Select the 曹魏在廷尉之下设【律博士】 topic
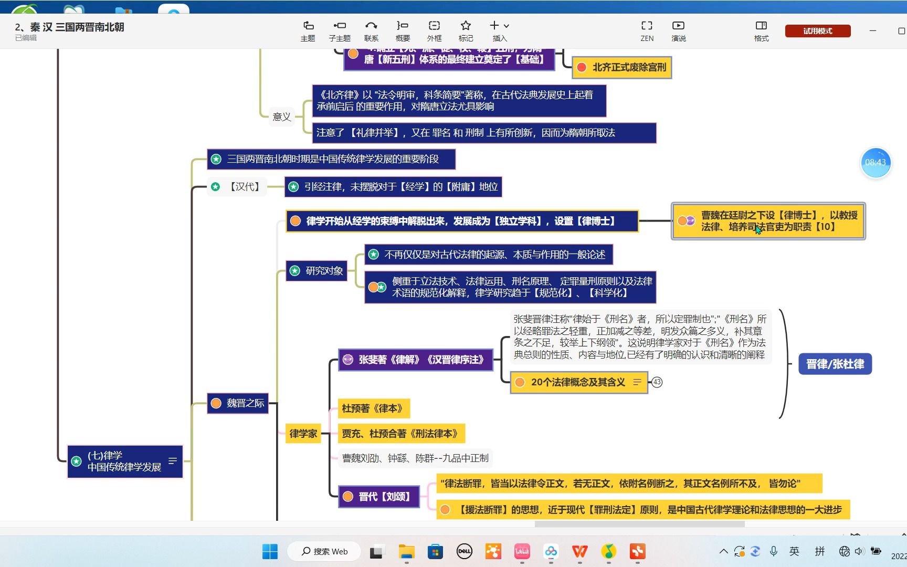This screenshot has height=567, width=907. (x=768, y=221)
